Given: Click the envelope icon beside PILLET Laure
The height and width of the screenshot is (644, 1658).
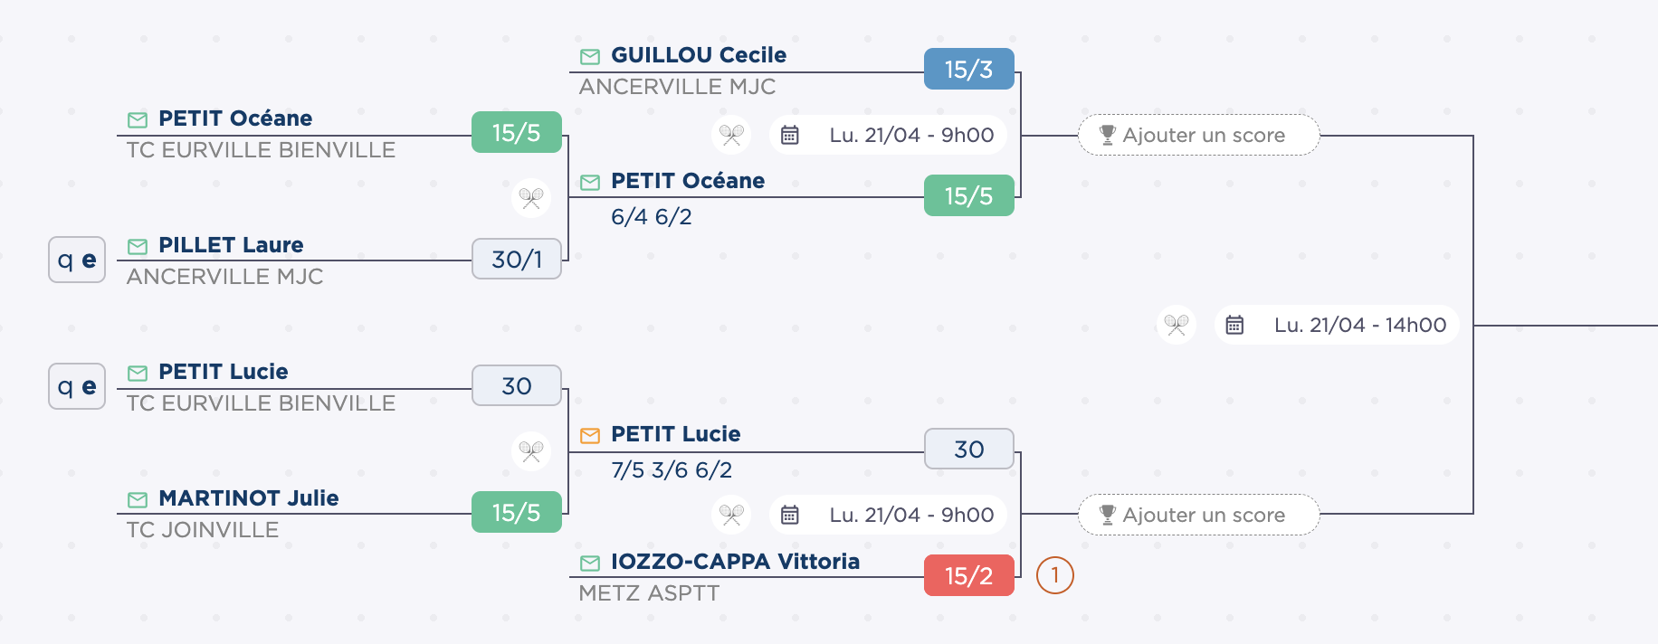Looking at the screenshot, I should click(x=138, y=247).
